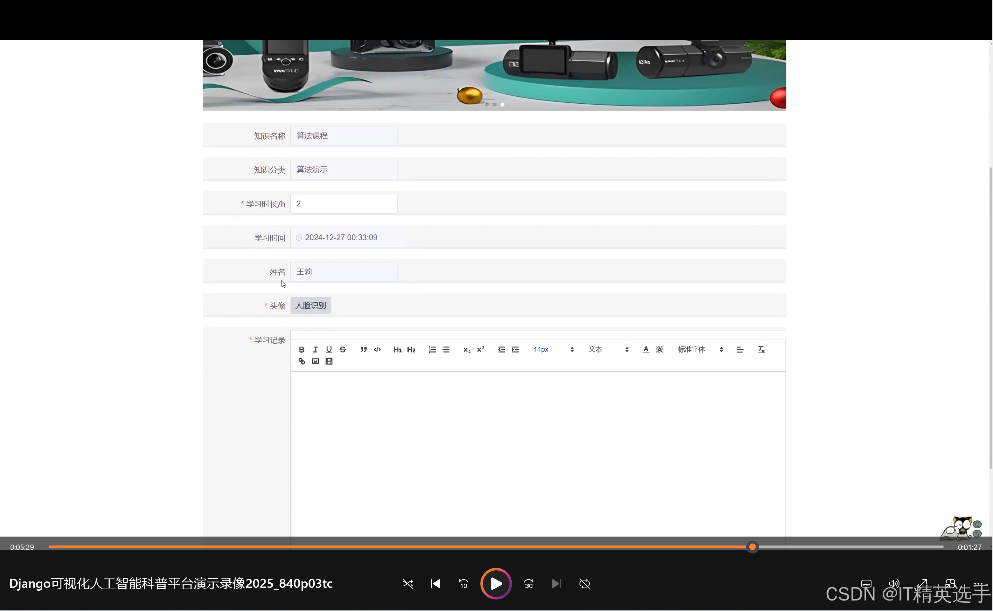Viewport: 993px width, 611px height.
Task: Select the first carousel dot on the banner
Action: point(487,105)
